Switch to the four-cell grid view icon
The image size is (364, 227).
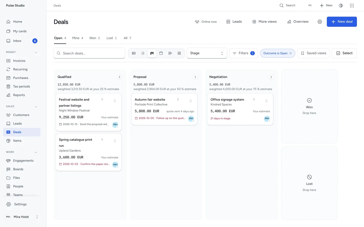point(179,53)
